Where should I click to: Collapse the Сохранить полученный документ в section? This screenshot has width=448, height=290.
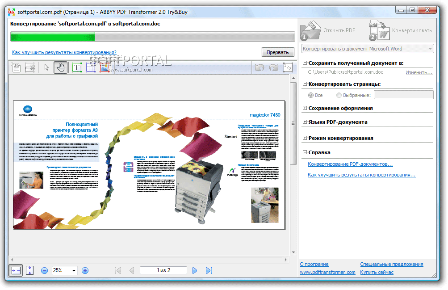click(x=305, y=63)
